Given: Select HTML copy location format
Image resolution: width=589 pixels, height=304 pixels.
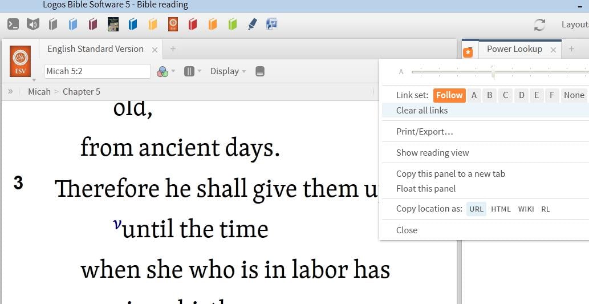Looking at the screenshot, I should click(x=501, y=209).
